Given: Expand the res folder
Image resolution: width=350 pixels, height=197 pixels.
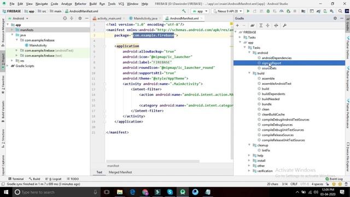Looking at the screenshot, I should tap(12, 61).
